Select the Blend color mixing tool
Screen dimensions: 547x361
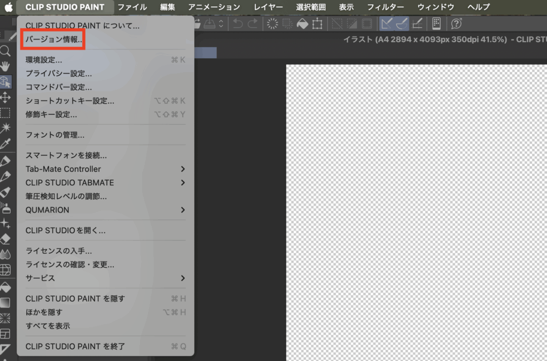click(x=5, y=255)
